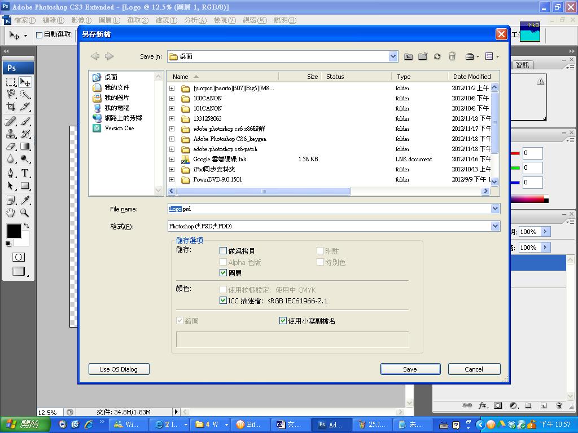578x433 pixels.
Task: Select the Move tool in toolbox
Action: (x=25, y=82)
